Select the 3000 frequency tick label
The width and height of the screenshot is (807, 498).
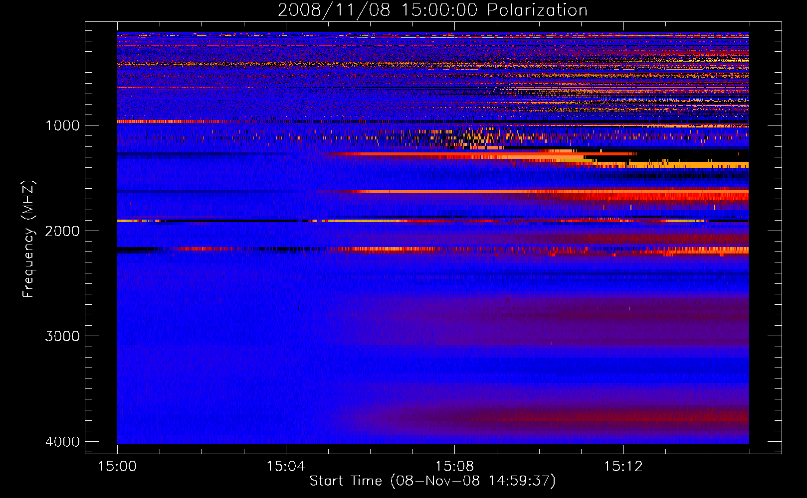click(62, 336)
